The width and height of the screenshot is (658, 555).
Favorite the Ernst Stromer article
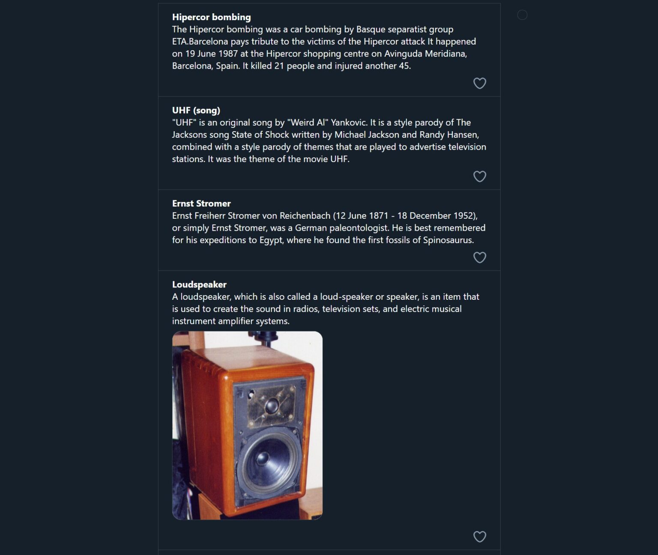pyautogui.click(x=479, y=257)
